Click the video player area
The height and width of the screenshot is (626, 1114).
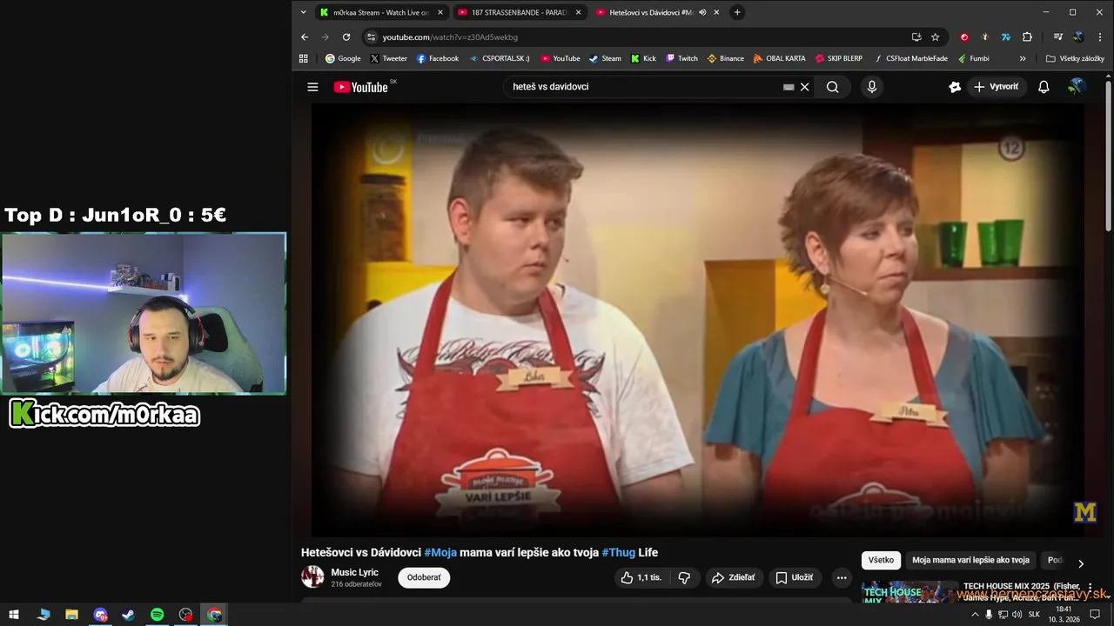tap(698, 319)
